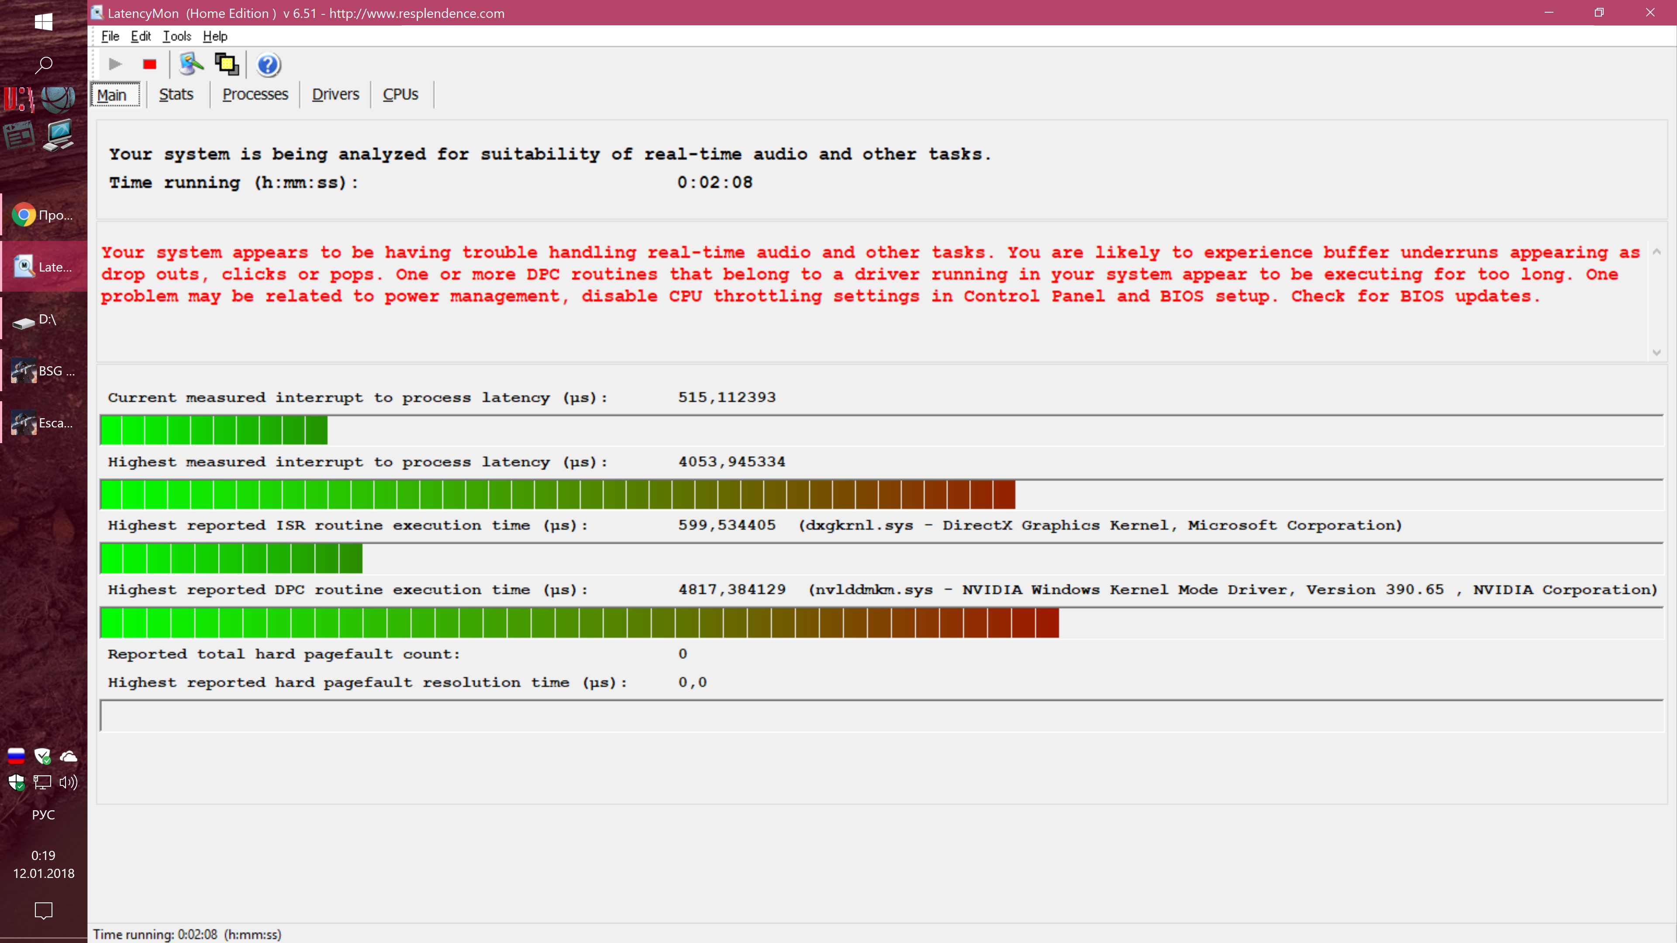Open the Tools menu
The width and height of the screenshot is (1677, 943).
[x=176, y=36]
